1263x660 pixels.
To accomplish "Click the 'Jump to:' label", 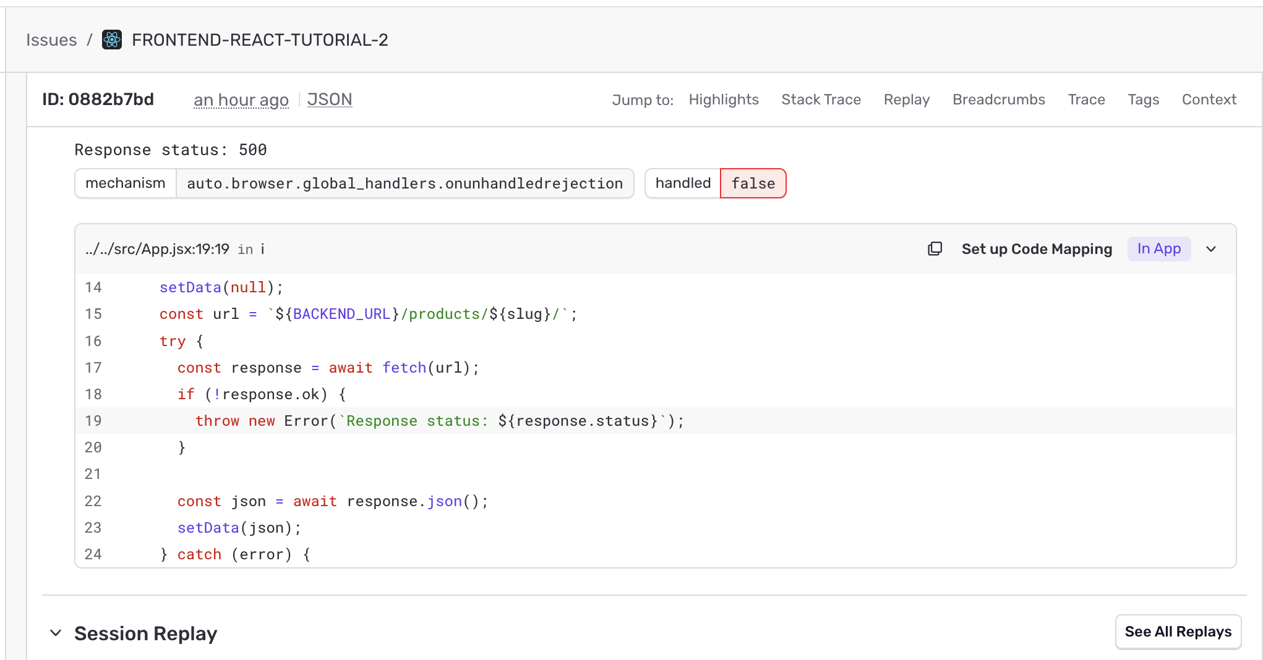I will [643, 100].
